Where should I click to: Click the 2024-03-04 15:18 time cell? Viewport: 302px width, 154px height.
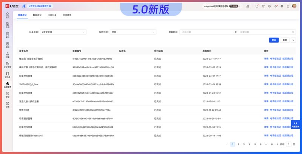coord(212,84)
